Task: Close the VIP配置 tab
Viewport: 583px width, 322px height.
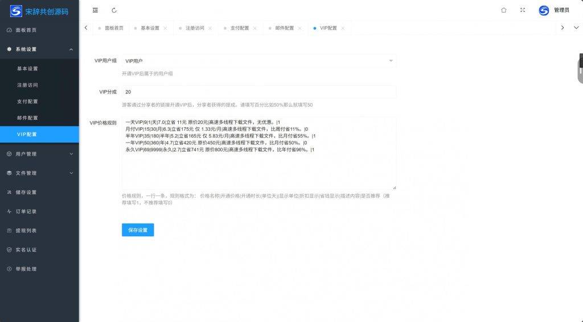Action: [343, 28]
